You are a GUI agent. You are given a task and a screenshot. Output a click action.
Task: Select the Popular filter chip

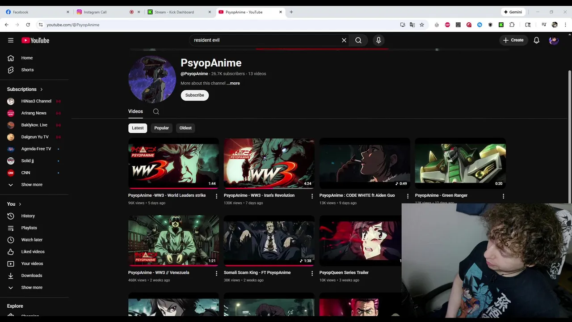[161, 128]
